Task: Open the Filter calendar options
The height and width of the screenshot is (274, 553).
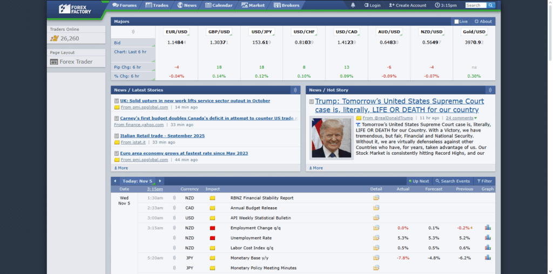Action: click(x=484, y=181)
